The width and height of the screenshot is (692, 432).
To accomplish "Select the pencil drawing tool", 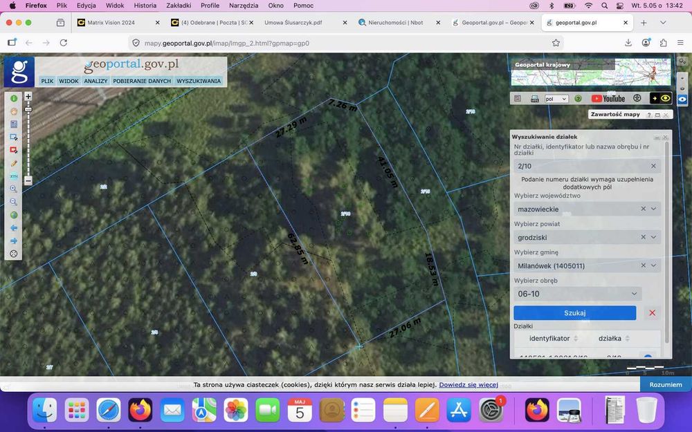I will pyautogui.click(x=14, y=163).
